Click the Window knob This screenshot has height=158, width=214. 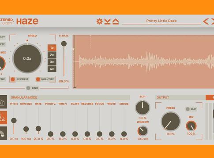click(143, 131)
